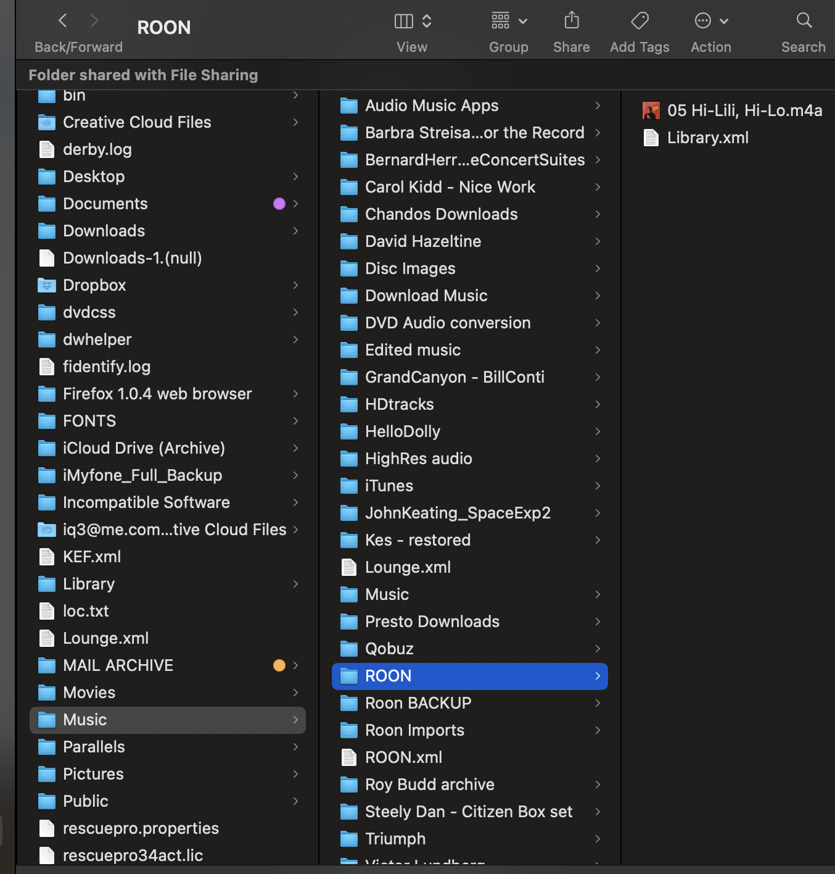Open the Group dropdown menu
The image size is (835, 874).
(x=509, y=21)
